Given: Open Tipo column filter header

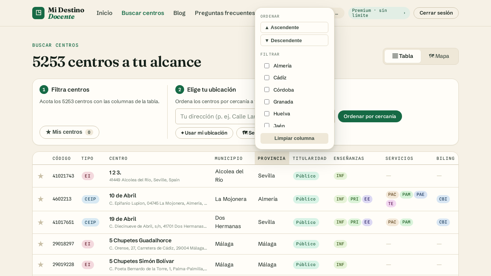Looking at the screenshot, I should [87, 158].
